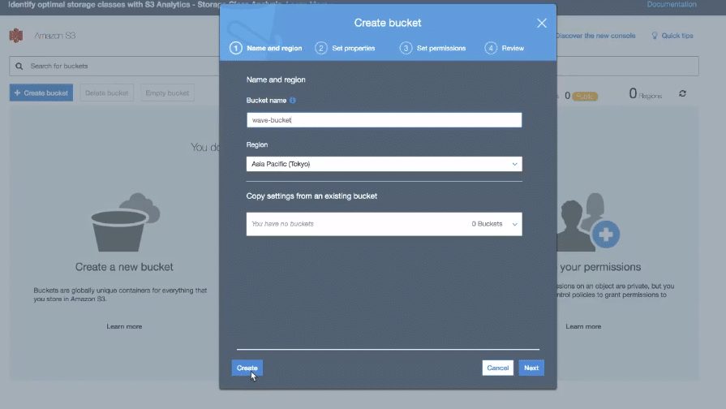Click the Cancel button
Screen dimensions: 726x409
(x=498, y=368)
